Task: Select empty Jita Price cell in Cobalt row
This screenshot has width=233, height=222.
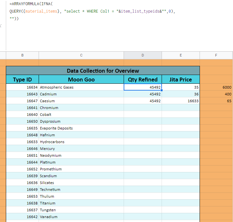Action: coord(181,115)
